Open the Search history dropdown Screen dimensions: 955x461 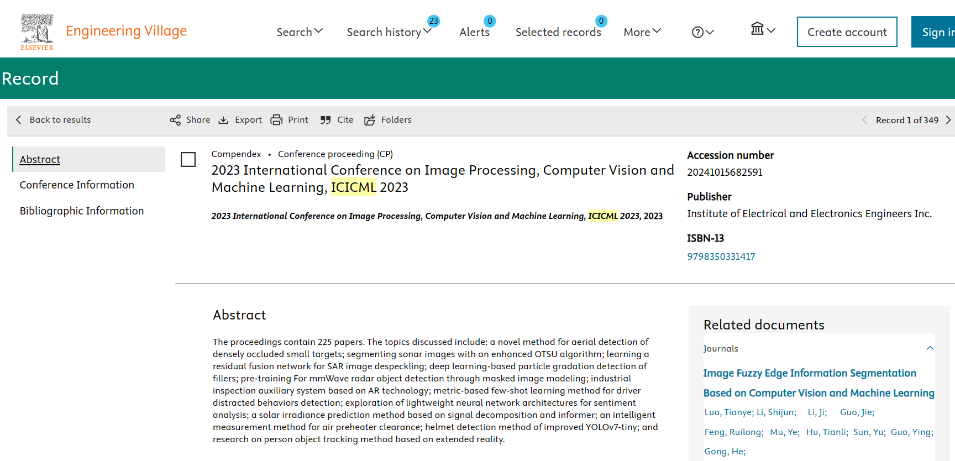tap(389, 32)
